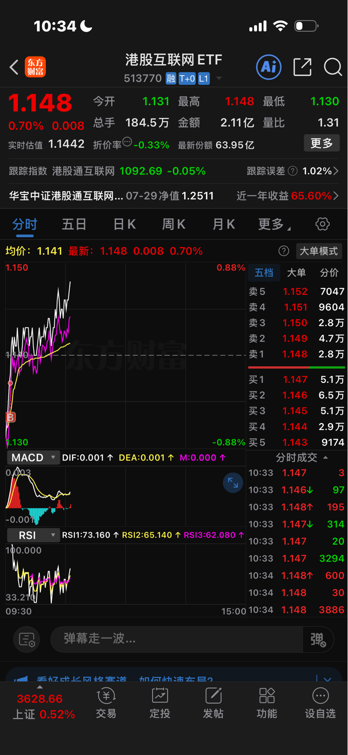The width and height of the screenshot is (348, 755).
Task: Switch to 分时 chart tab
Action: (25, 224)
